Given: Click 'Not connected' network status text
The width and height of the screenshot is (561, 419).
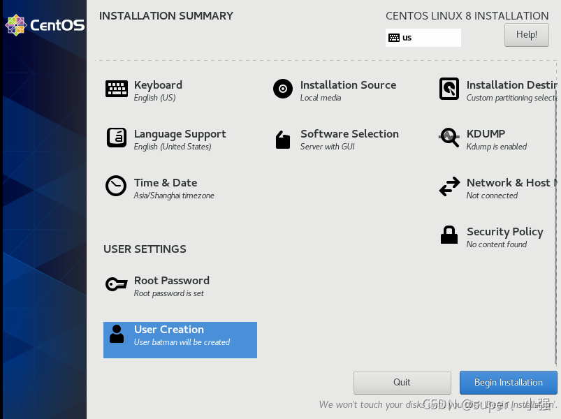Looking at the screenshot, I should [x=492, y=196].
